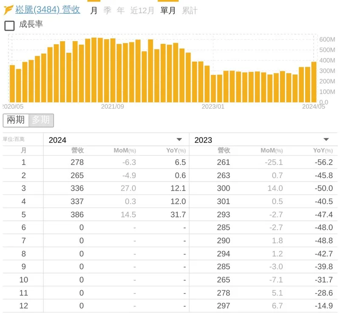Switch to the 累計 tab
Screen dimensions: 340x315
tap(190, 10)
